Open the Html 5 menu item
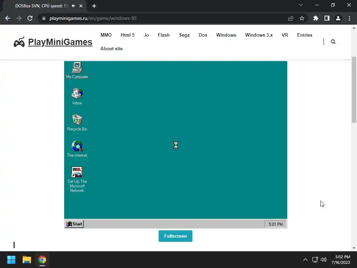The width and height of the screenshot is (357, 268). coord(128,35)
